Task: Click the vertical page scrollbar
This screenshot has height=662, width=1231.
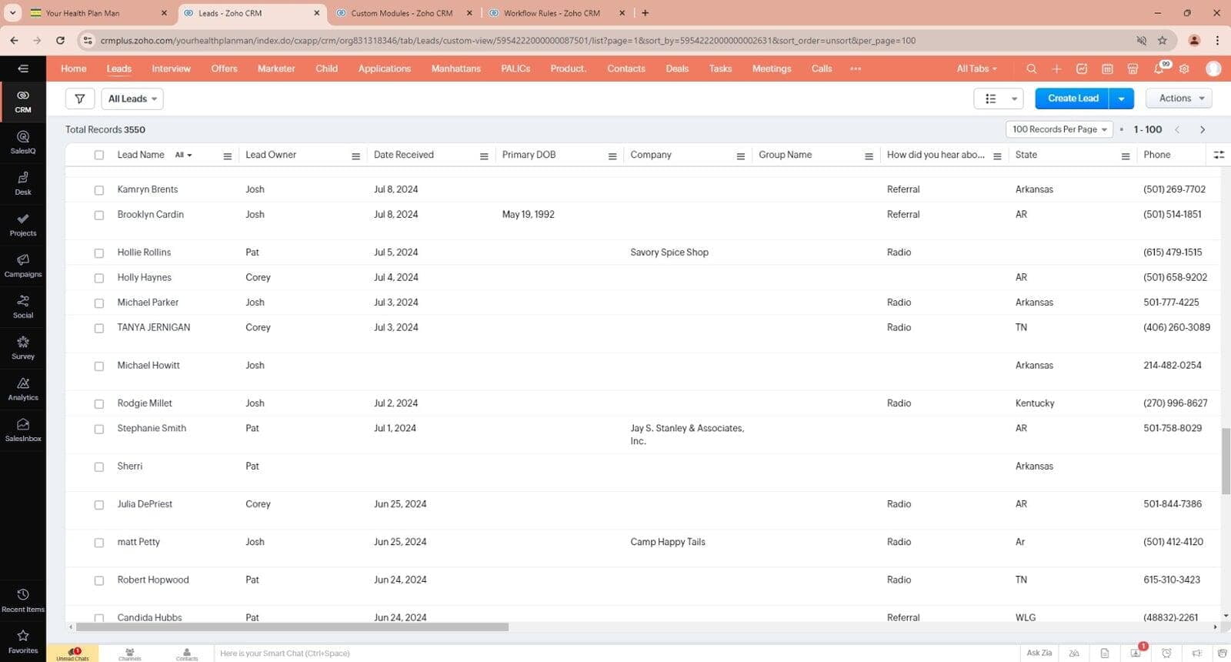Action: (1226, 461)
